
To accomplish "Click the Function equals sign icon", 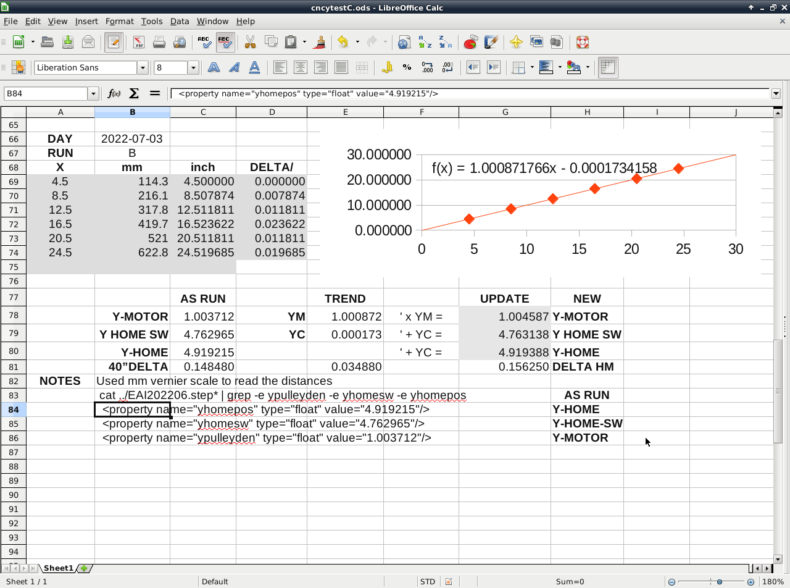I will pos(155,93).
